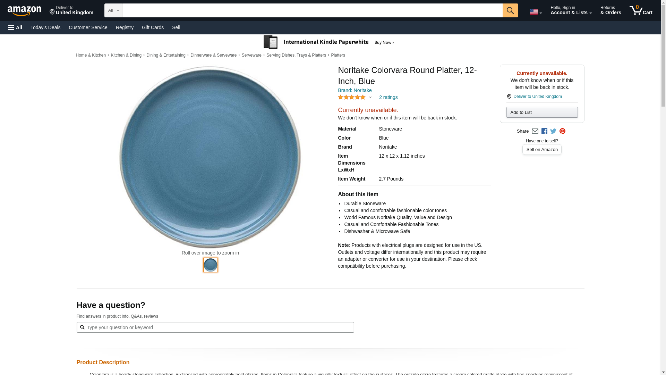Share the product on Pinterest
The image size is (666, 375).
[x=562, y=131]
